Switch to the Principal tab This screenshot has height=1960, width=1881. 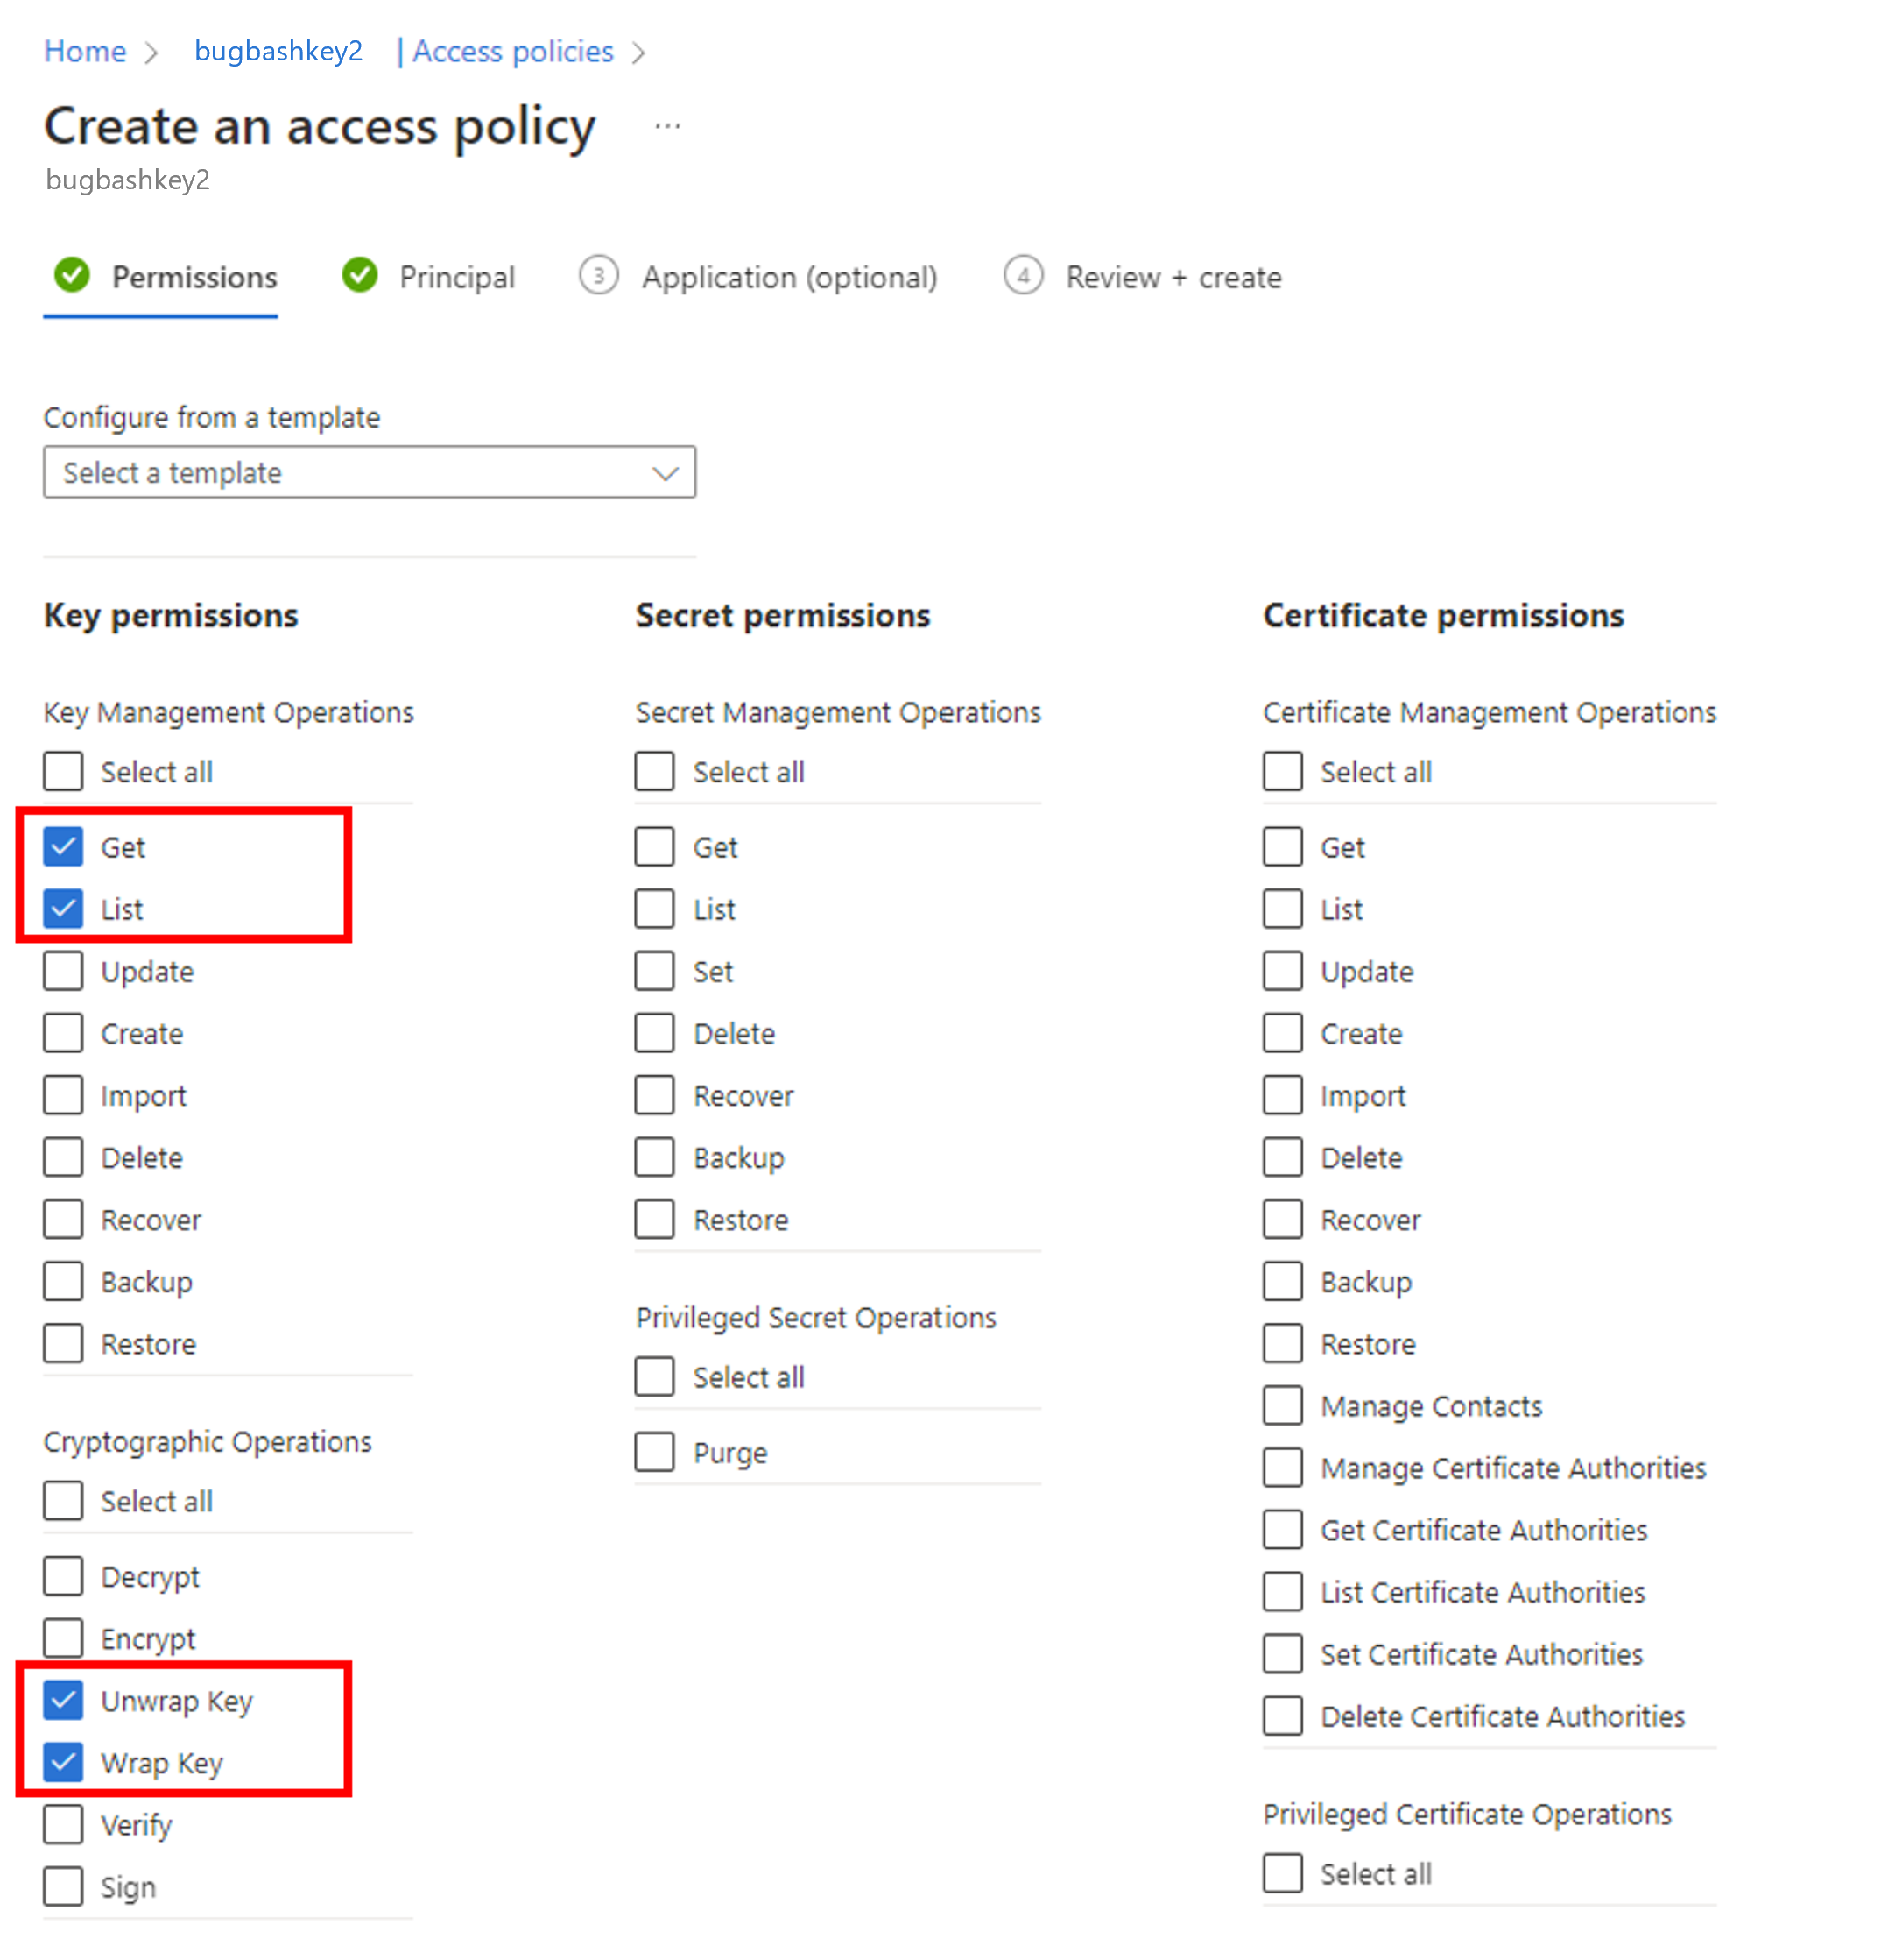click(x=457, y=276)
